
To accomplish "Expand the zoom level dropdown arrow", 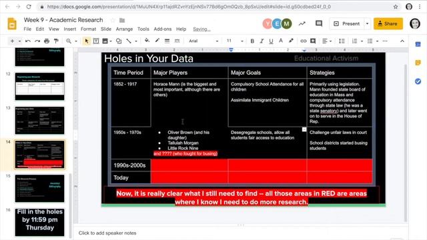I will (76, 41).
